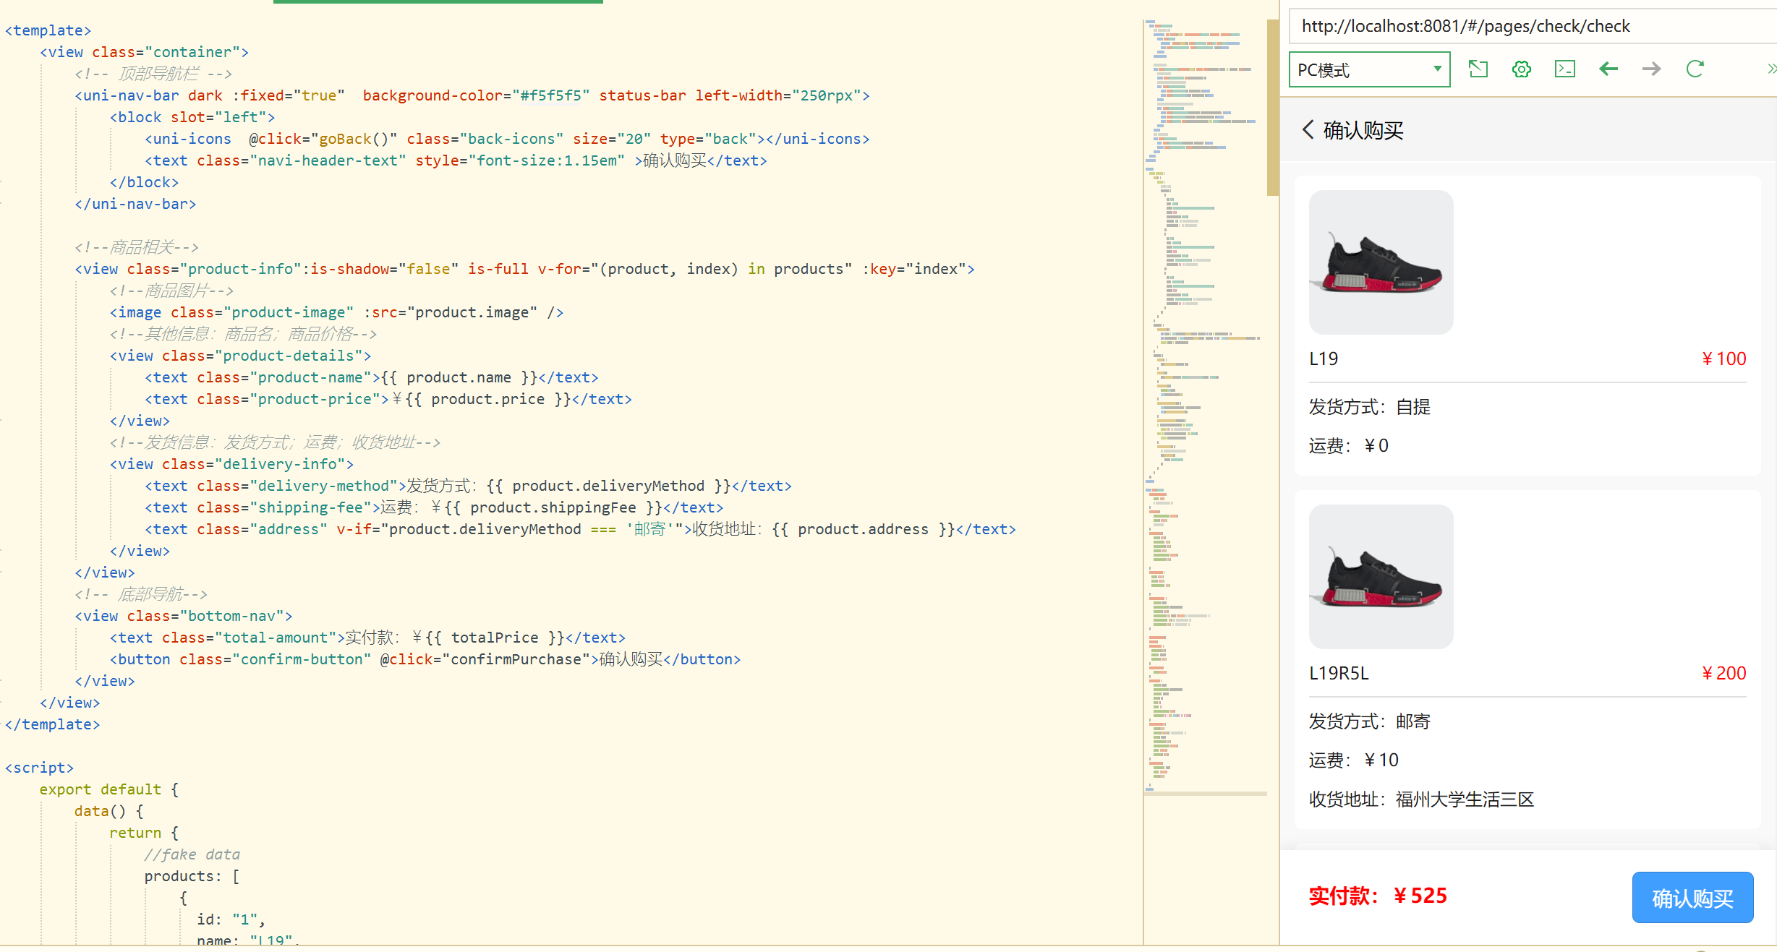Click the <!-- 底部导航--> comment
Image resolution: width=1777 pixels, height=952 pixels.
(141, 594)
